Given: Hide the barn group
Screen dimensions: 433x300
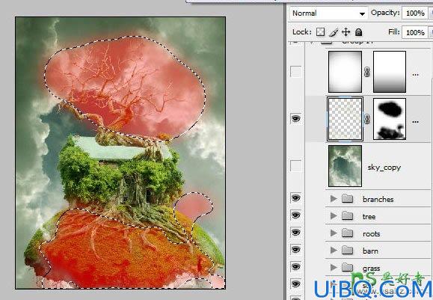Looking at the screenshot, I should 295,250.
